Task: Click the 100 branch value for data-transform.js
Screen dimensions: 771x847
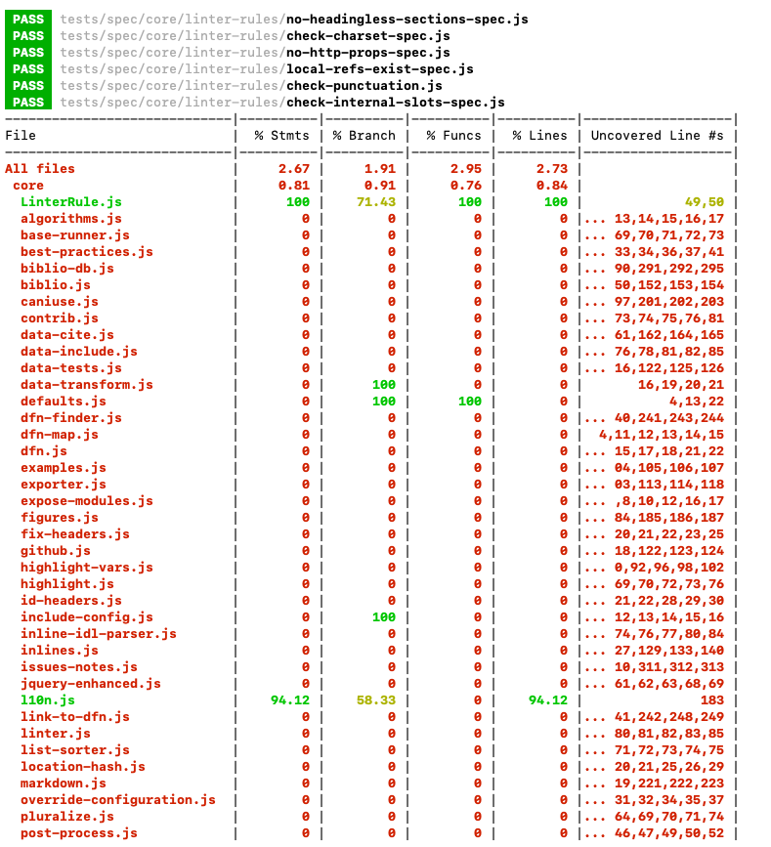Action: [384, 385]
